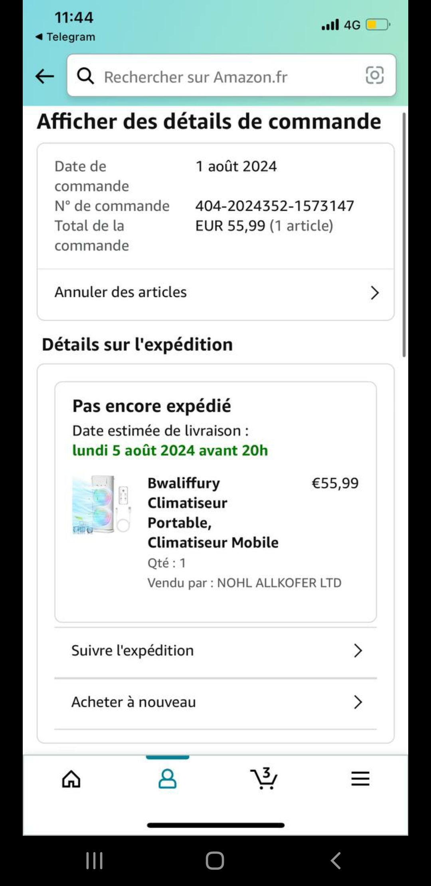431x886 pixels.
Task: Open the account profile tab icon
Action: coord(168,779)
